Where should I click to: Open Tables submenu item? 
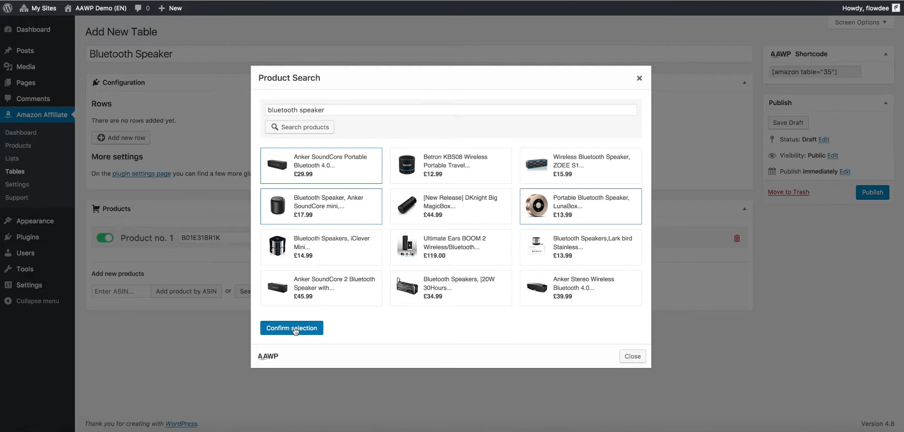[x=15, y=171]
